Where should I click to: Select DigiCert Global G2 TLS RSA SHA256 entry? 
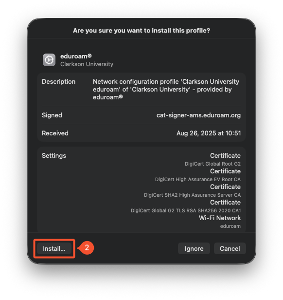tap(186, 211)
